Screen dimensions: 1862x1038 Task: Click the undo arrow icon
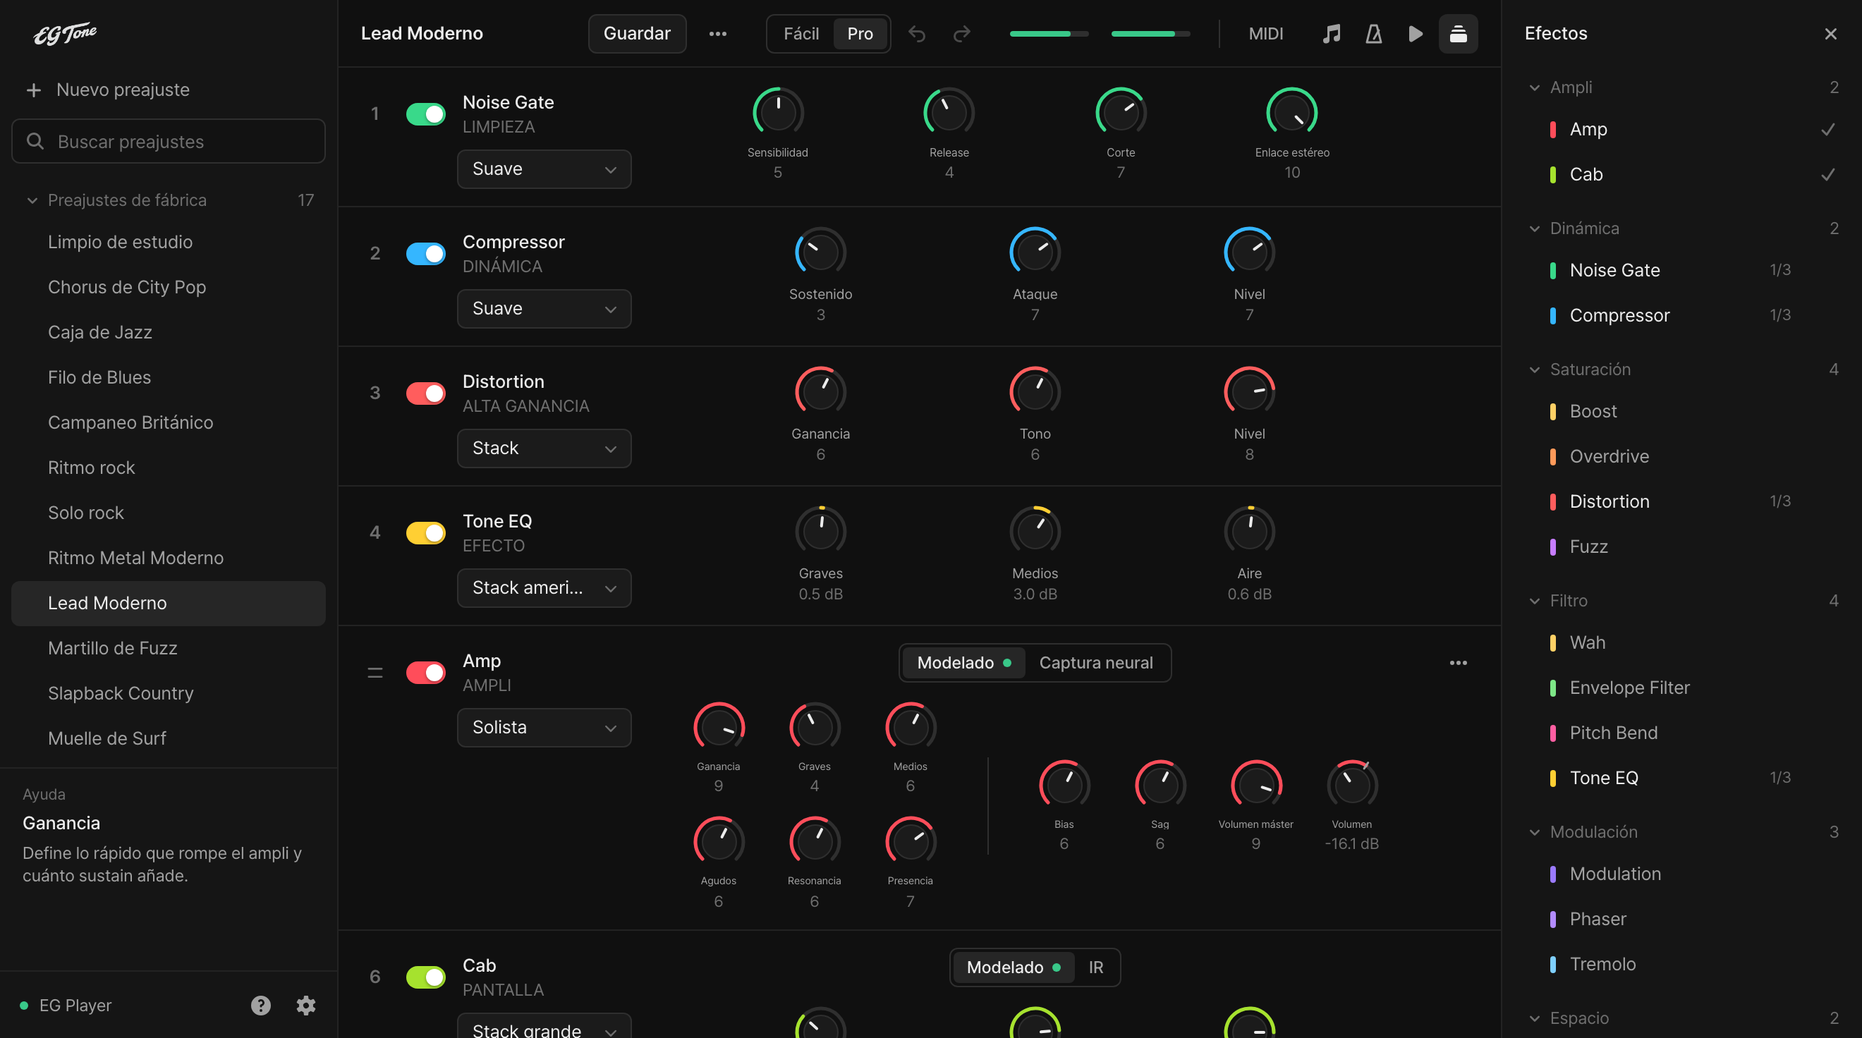(917, 34)
